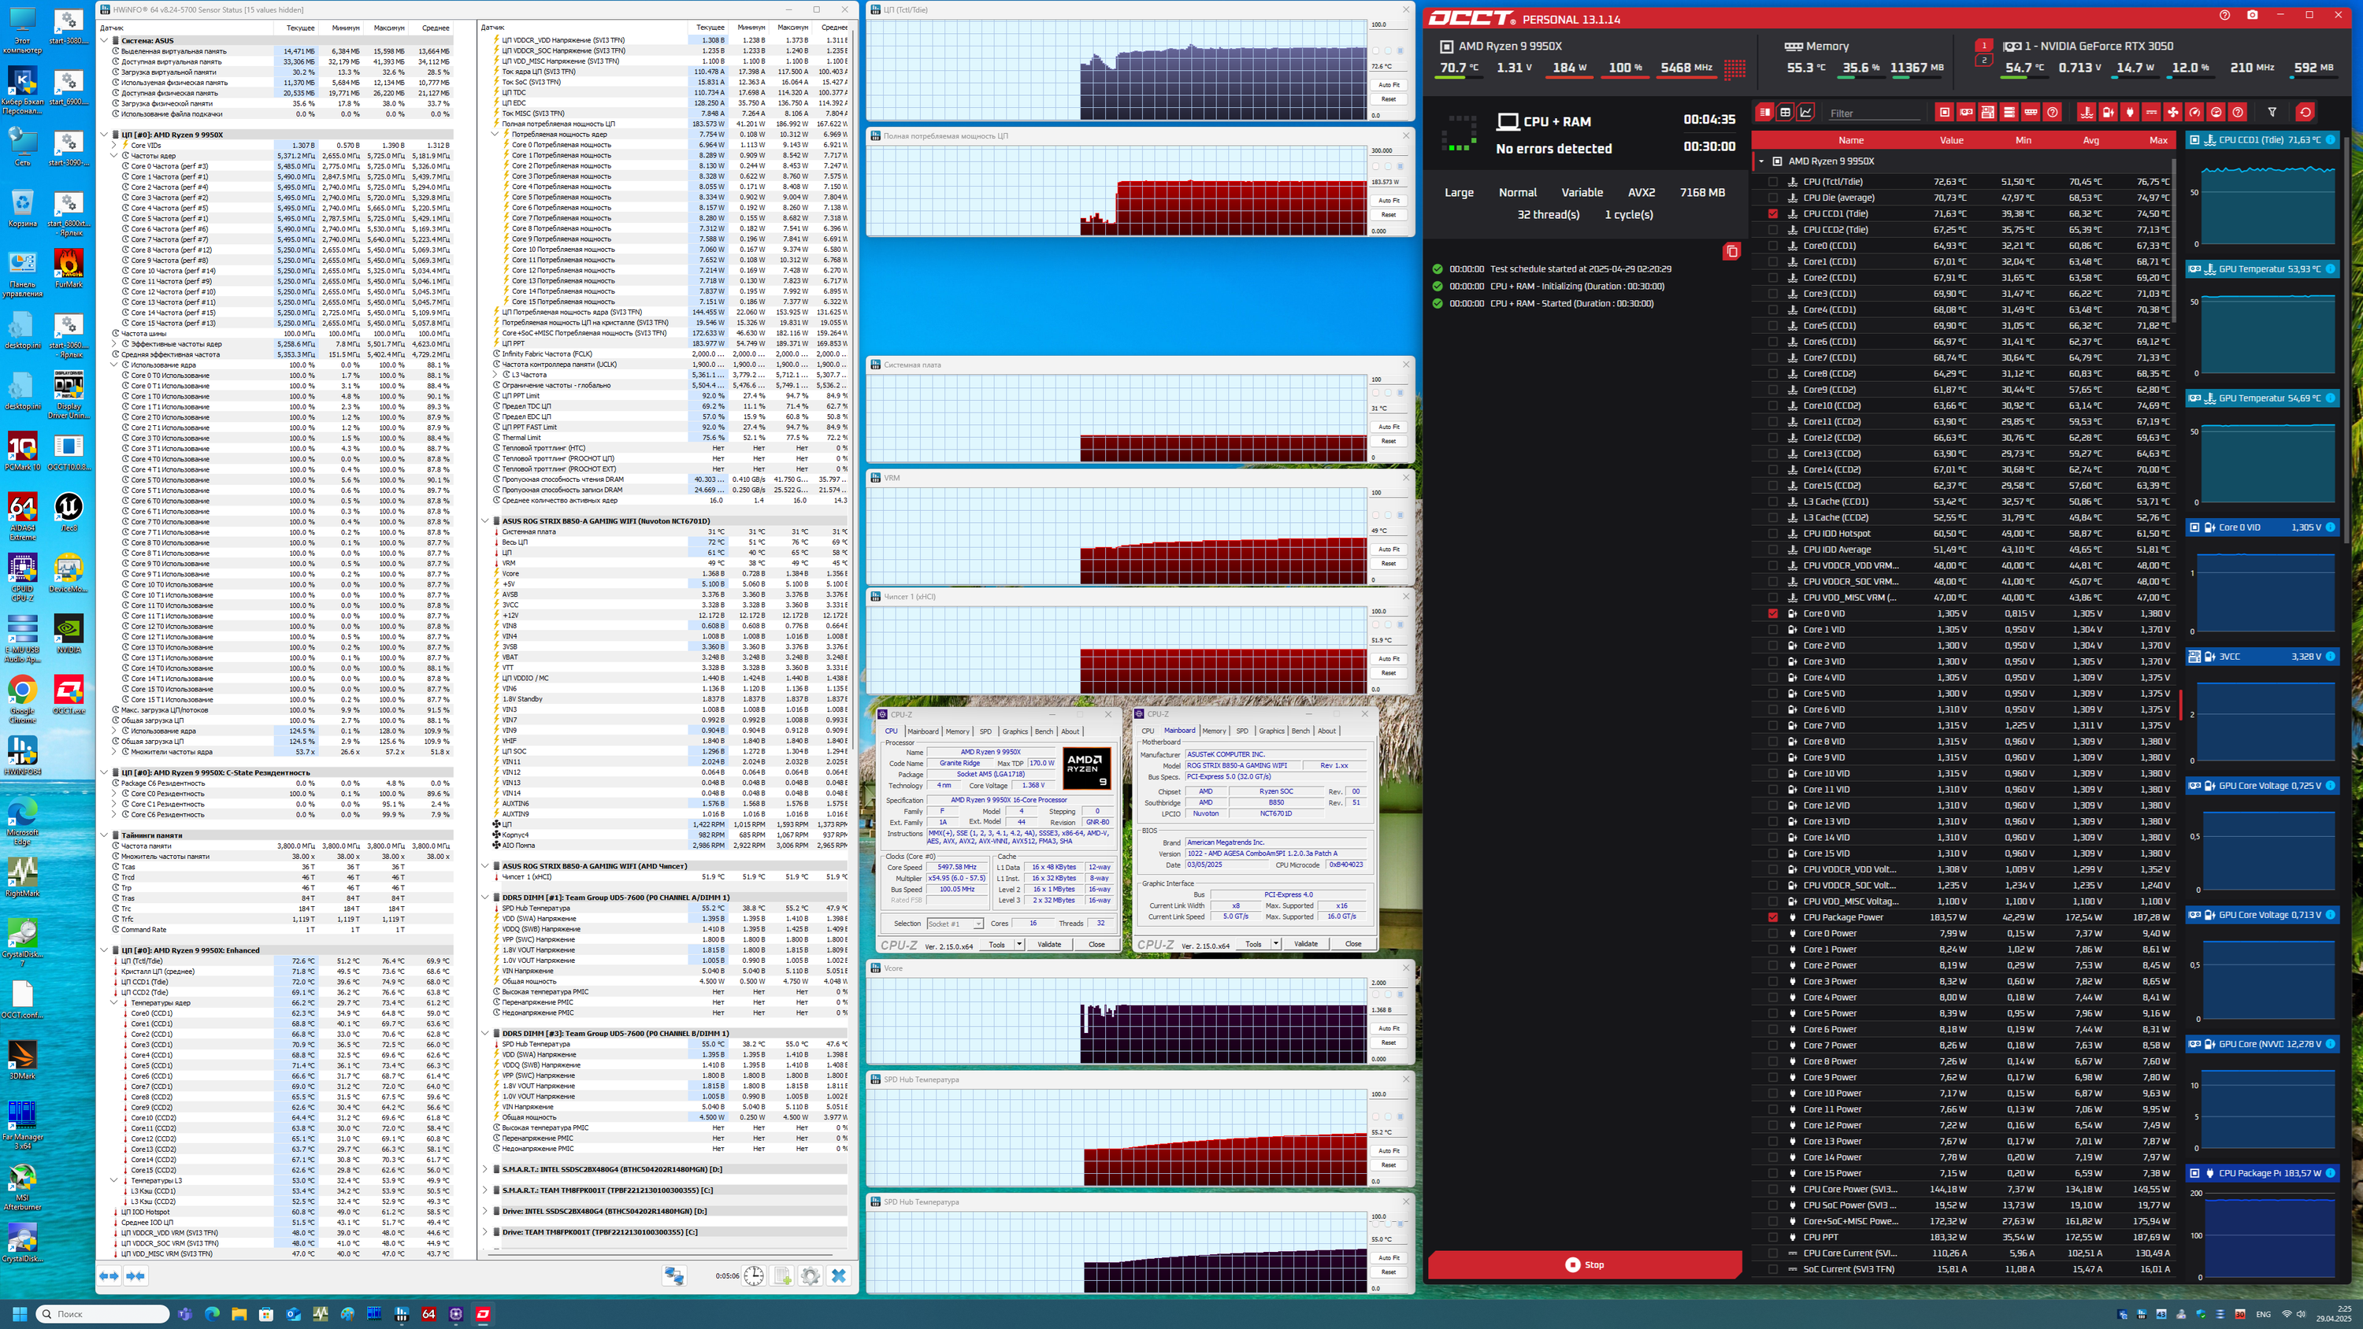The height and width of the screenshot is (1329, 2363).
Task: Uncheck the CPU Package Power checkbox
Action: click(1772, 917)
